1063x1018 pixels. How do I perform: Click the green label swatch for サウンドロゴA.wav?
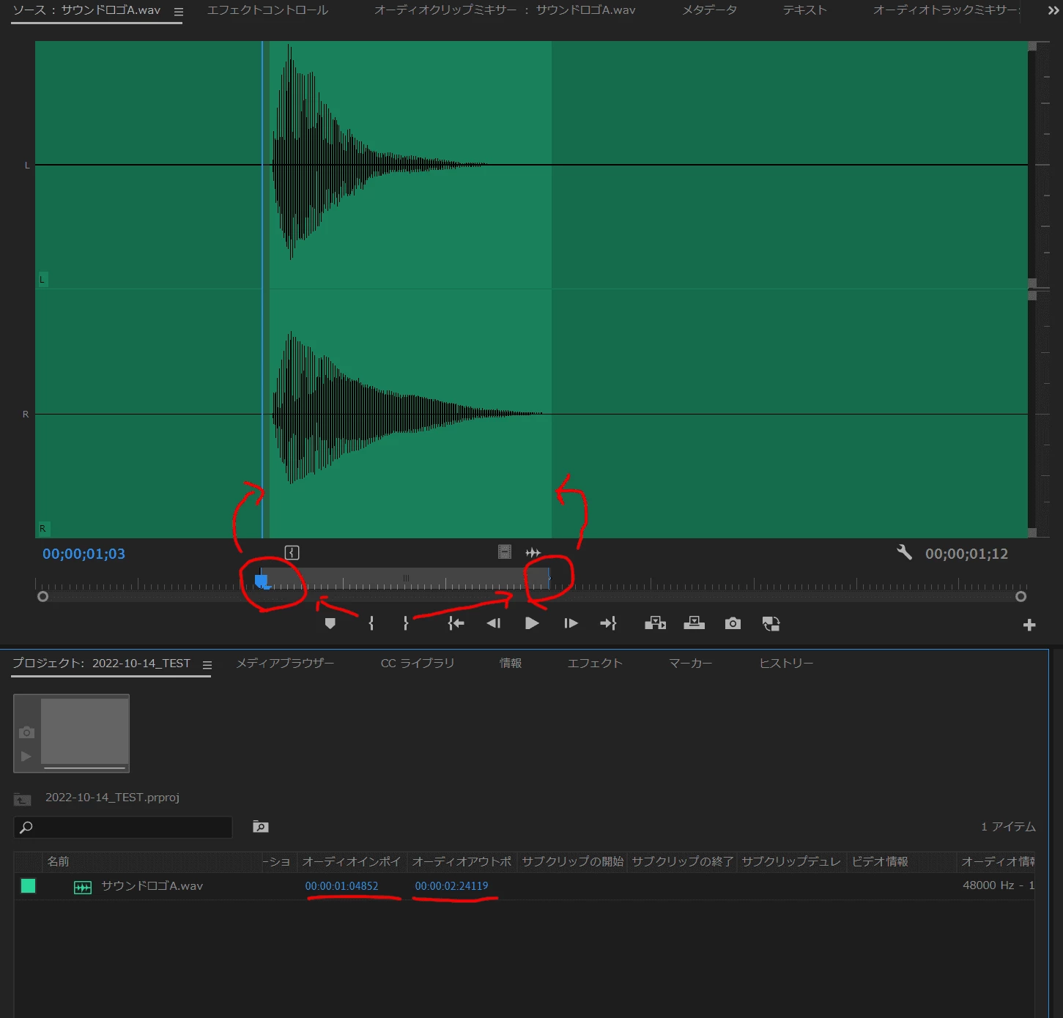pyautogui.click(x=28, y=886)
